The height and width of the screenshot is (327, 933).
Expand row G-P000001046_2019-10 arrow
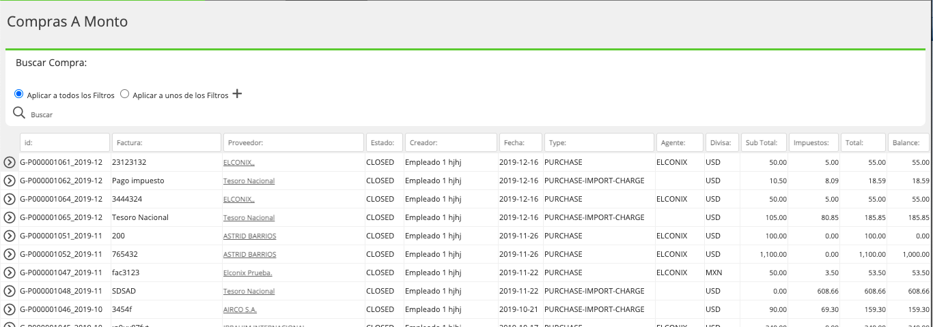point(10,309)
